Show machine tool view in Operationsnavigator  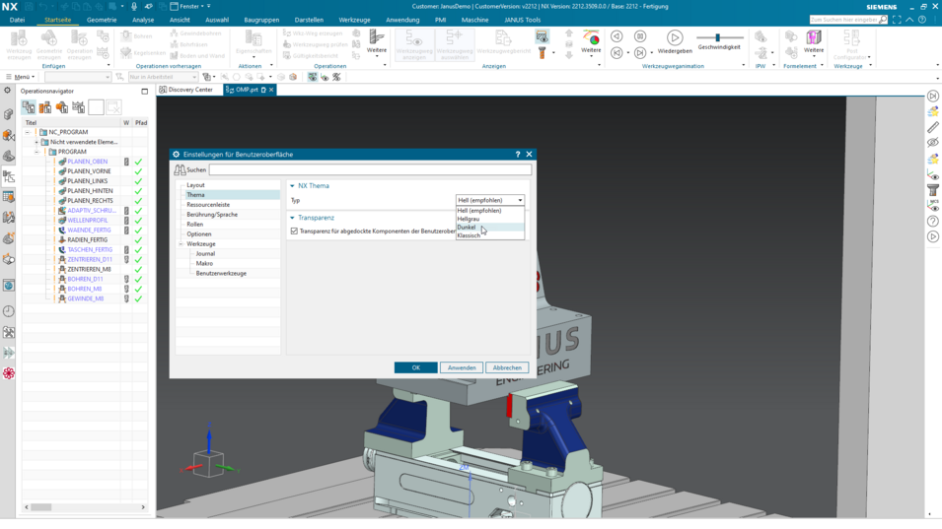pos(45,107)
